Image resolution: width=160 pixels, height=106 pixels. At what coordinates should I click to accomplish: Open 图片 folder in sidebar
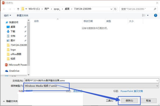(13, 40)
